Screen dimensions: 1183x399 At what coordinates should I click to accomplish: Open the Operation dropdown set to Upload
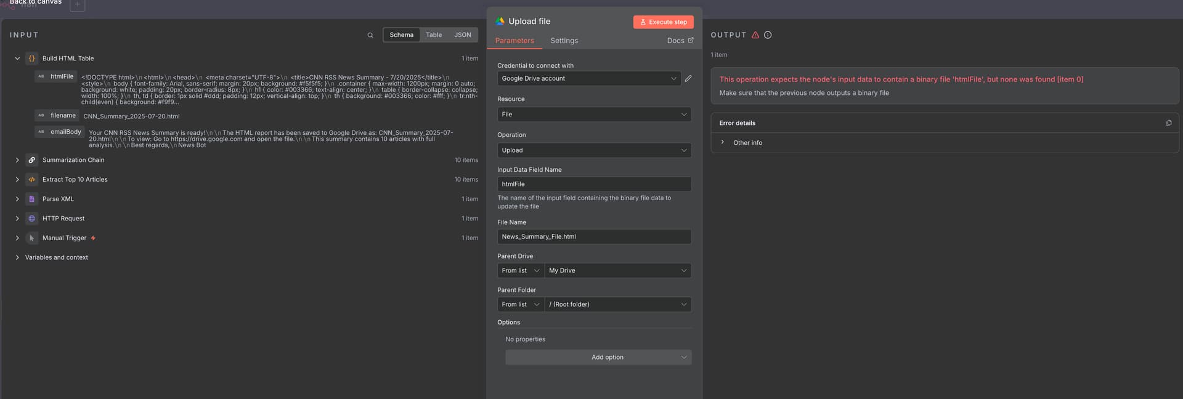click(x=593, y=150)
